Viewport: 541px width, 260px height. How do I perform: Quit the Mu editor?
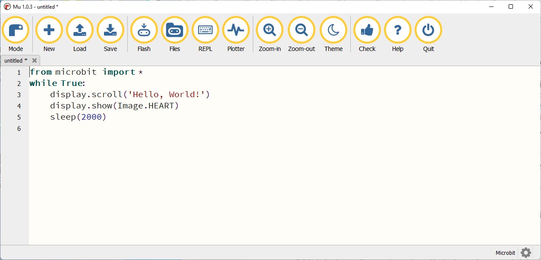(x=428, y=34)
